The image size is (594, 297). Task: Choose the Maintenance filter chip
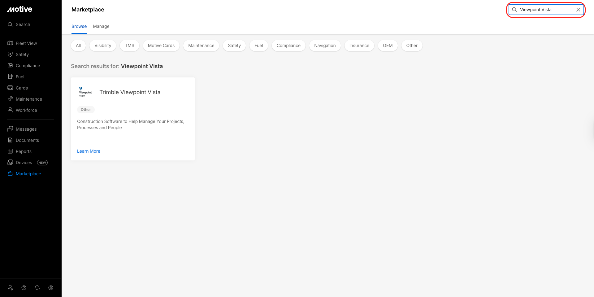coord(201,46)
